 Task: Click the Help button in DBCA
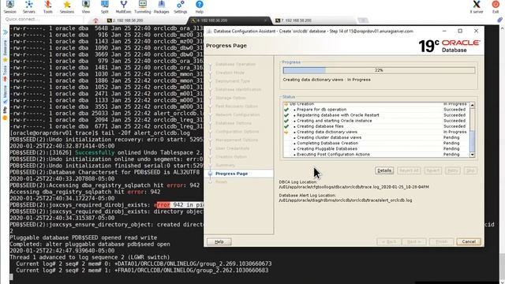[x=219, y=241]
